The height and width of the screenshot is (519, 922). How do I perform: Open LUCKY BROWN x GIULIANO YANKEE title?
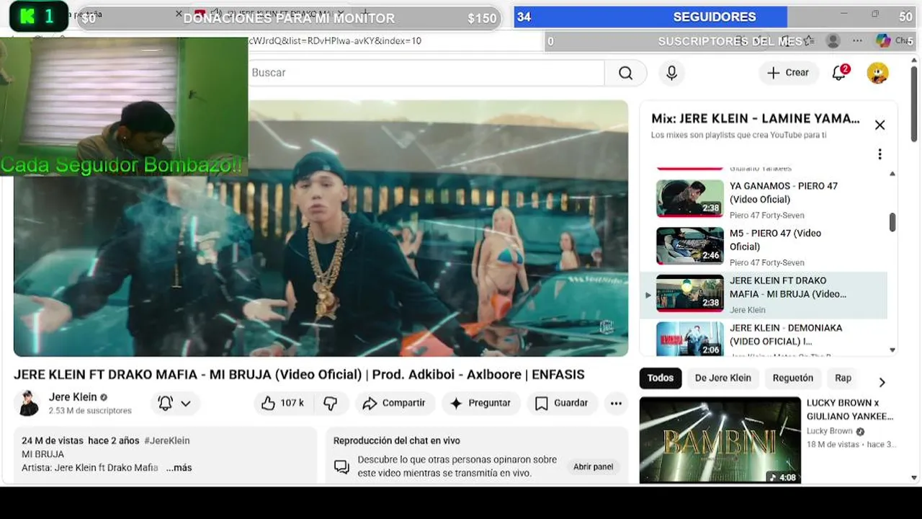[x=850, y=409]
